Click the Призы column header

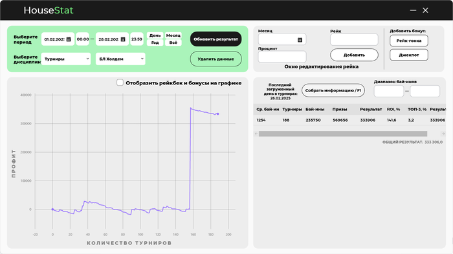pyautogui.click(x=340, y=110)
